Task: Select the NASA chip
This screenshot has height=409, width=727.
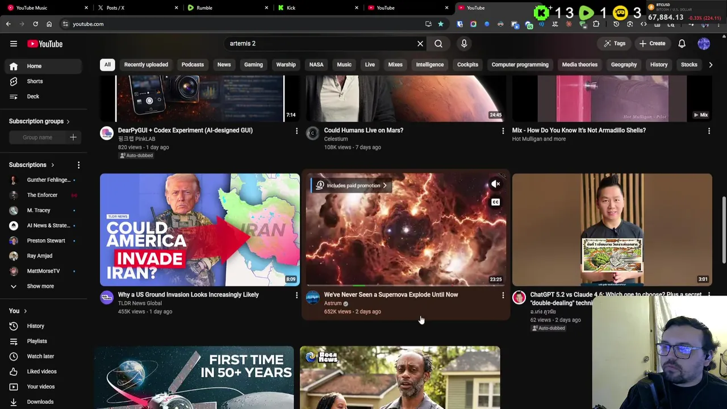Action: click(316, 65)
